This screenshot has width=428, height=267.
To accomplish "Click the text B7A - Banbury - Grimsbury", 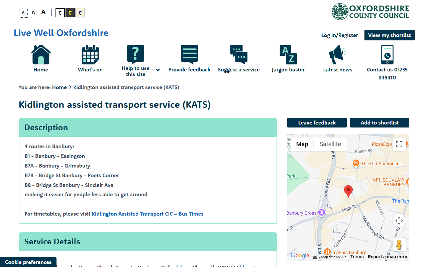I will coord(58,166).
